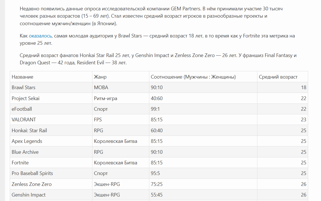Screen dimensions: 321x201
Task: Select the Project Sekai name cell
Action: (25, 98)
